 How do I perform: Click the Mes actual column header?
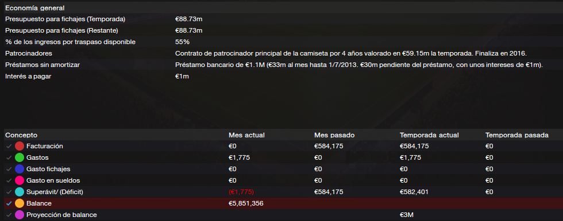[x=246, y=135]
